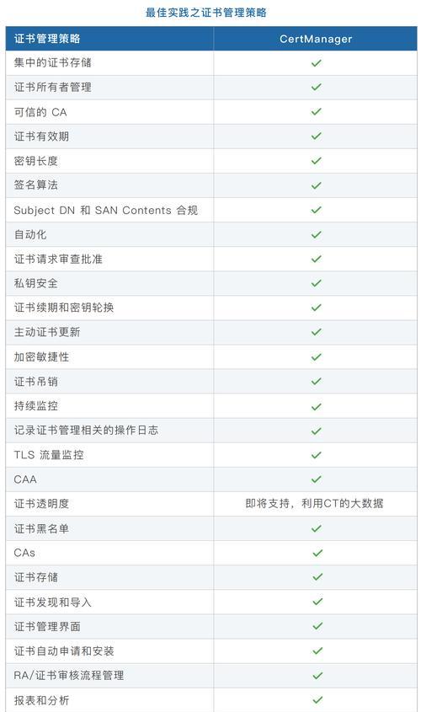Select the 证书透明度 row label
The height and width of the screenshot is (712, 421).
click(41, 504)
